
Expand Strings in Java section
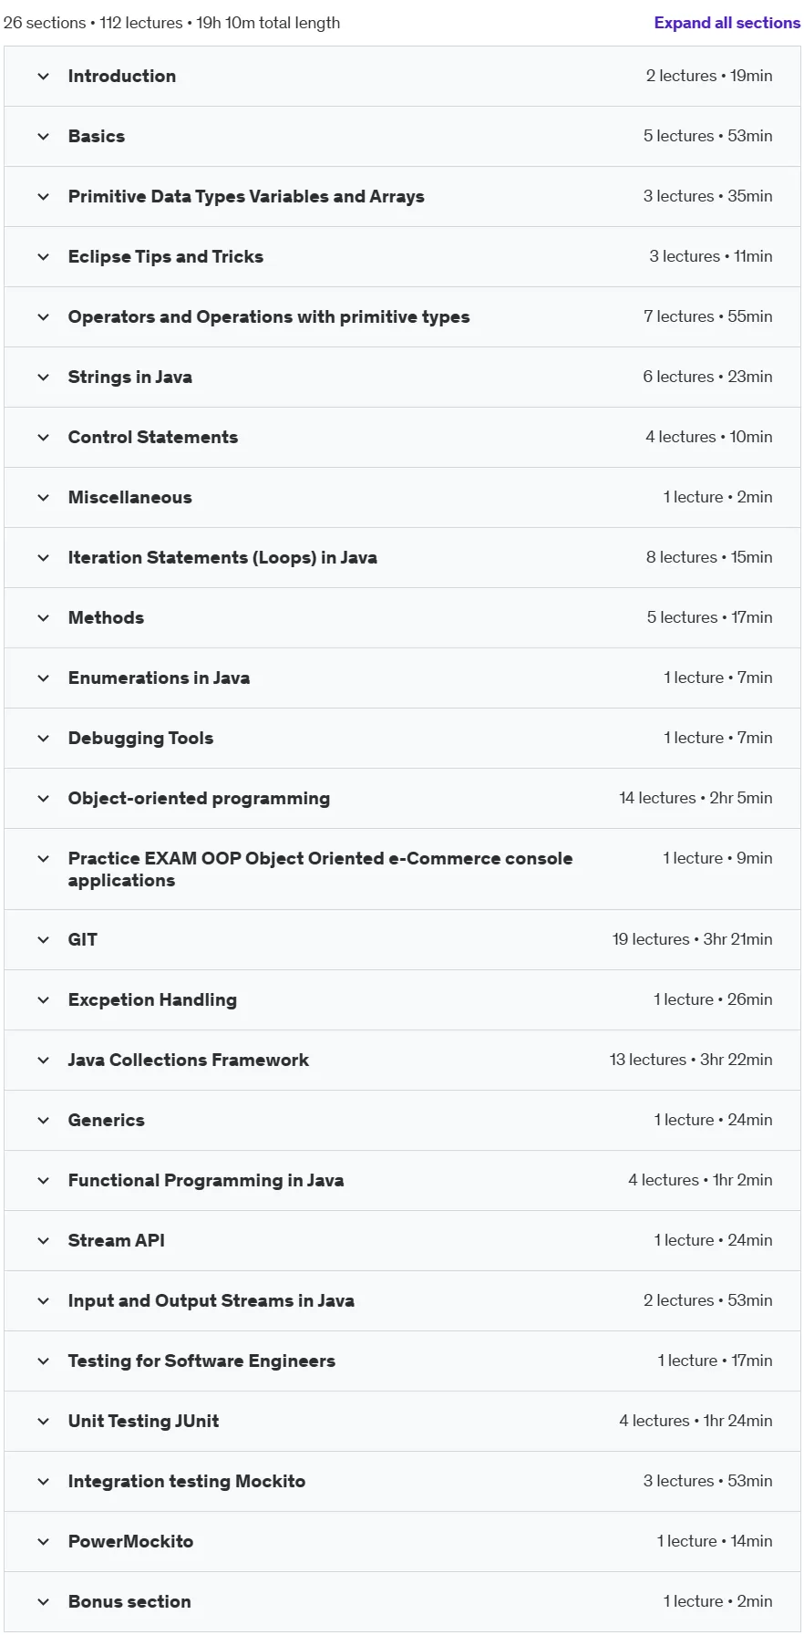coord(402,378)
